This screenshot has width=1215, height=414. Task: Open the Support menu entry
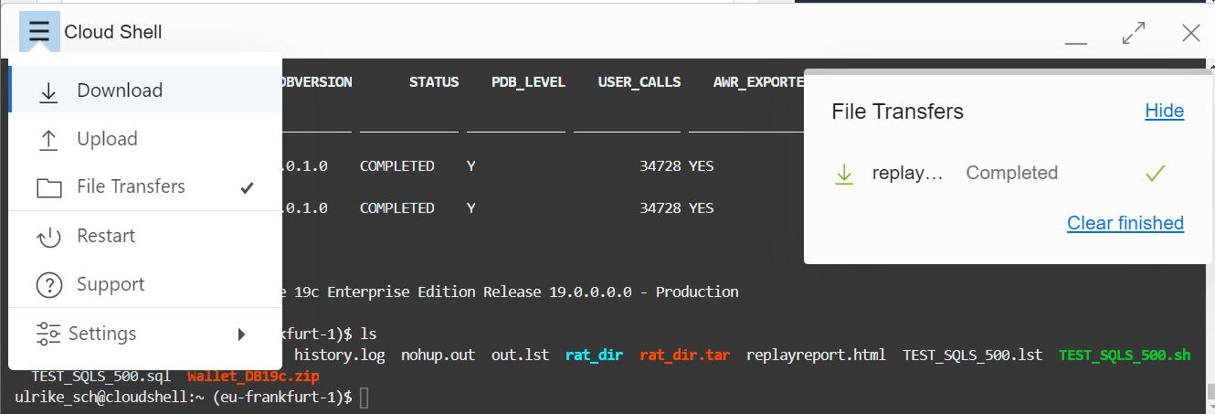click(111, 285)
